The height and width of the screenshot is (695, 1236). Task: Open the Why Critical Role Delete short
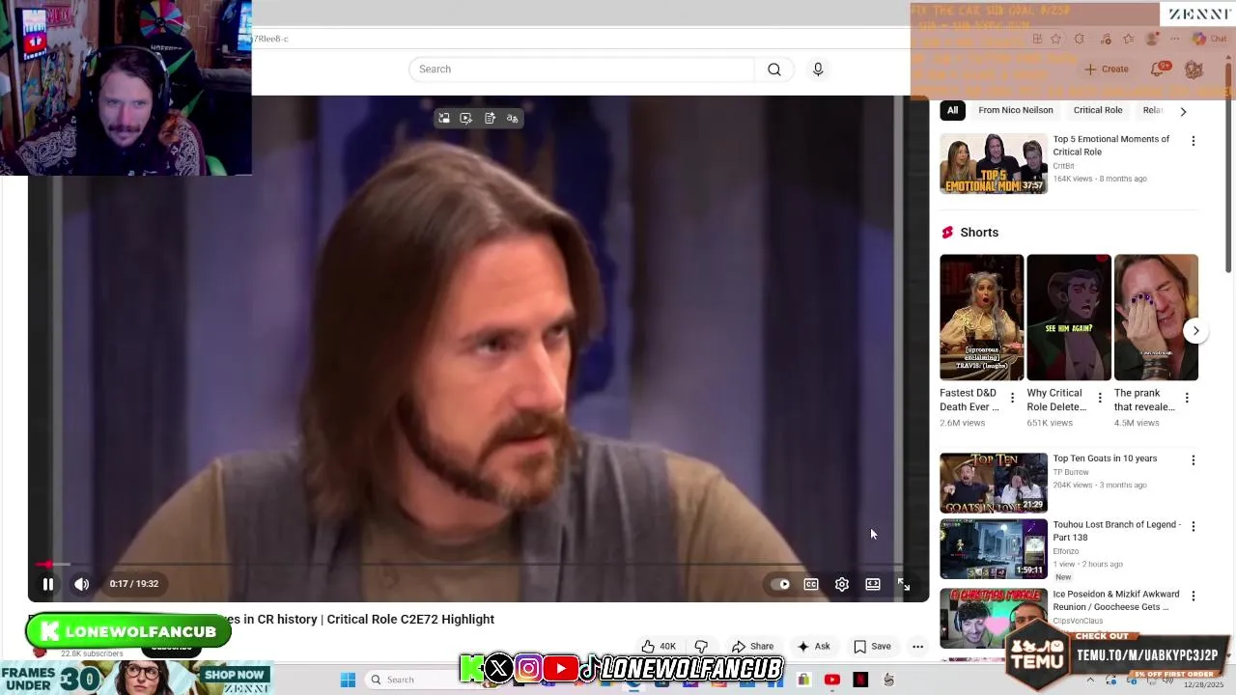click(x=1068, y=318)
